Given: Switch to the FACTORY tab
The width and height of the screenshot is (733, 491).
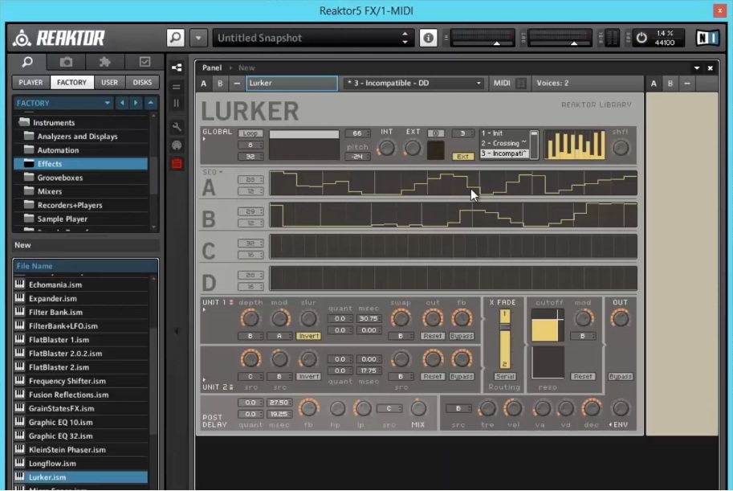Looking at the screenshot, I should (x=71, y=83).
